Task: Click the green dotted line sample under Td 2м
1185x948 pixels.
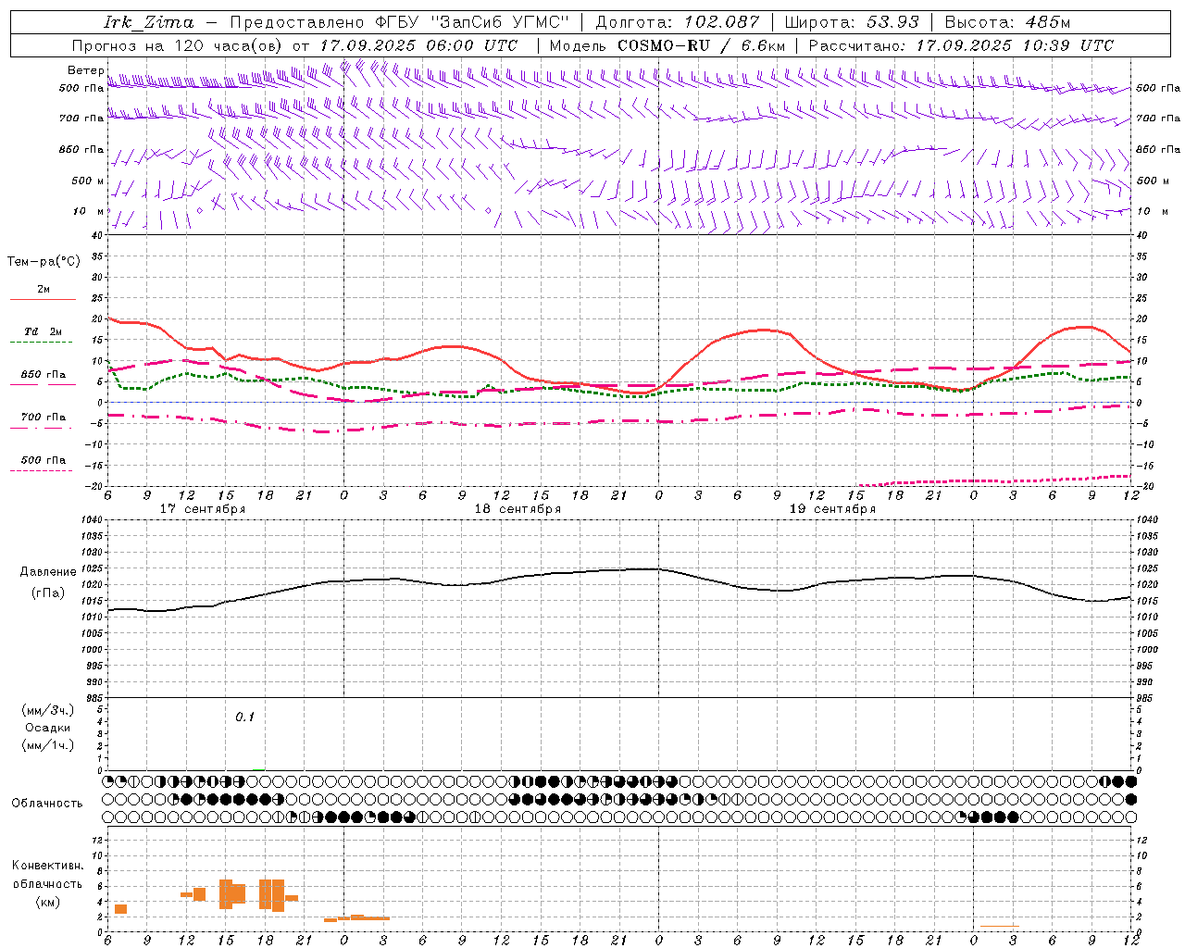Action: click(x=41, y=343)
